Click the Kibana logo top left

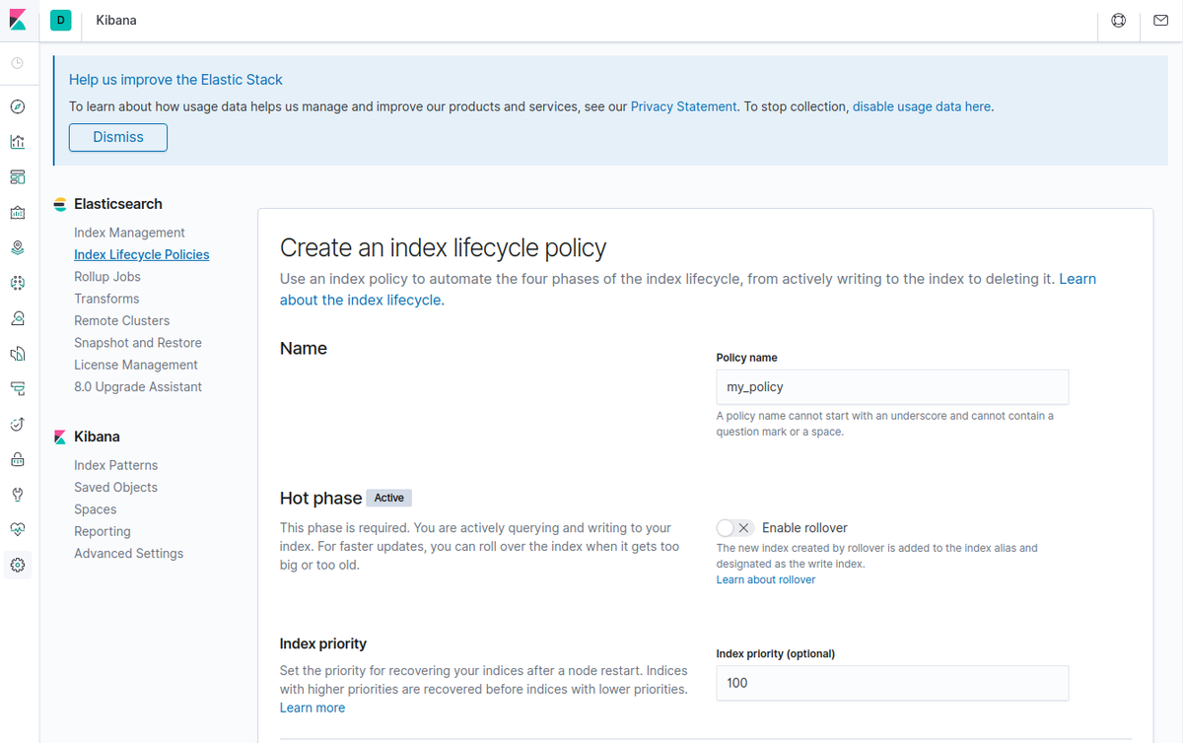point(17,20)
